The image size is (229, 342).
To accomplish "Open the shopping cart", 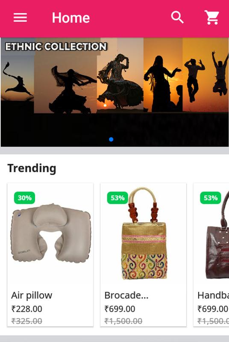I will (211, 17).
